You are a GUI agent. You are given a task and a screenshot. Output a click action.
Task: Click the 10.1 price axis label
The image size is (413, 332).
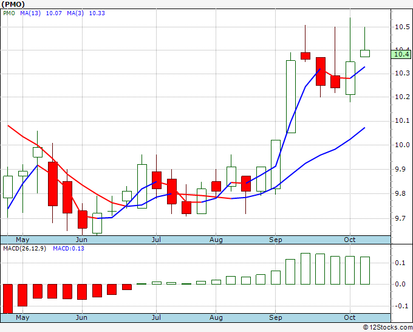402,121
